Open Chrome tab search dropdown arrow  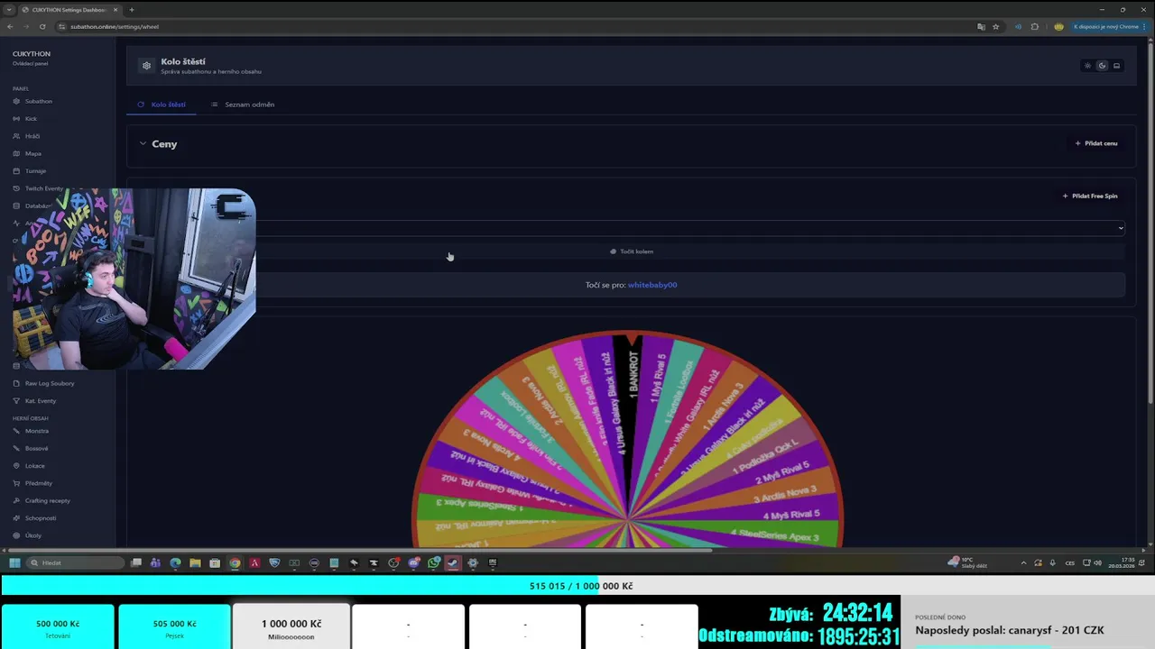[9, 10]
